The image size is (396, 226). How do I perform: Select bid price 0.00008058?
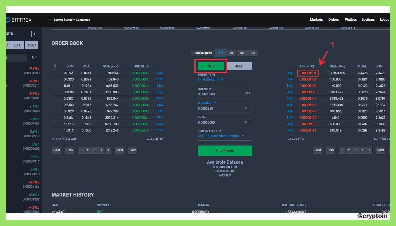coord(140,92)
